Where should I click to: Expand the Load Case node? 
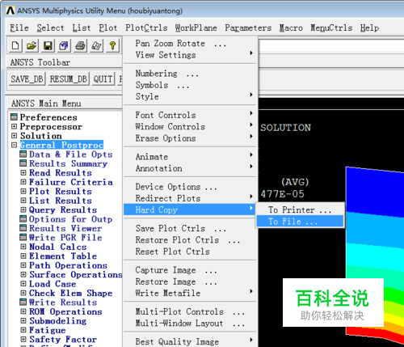pos(23,283)
